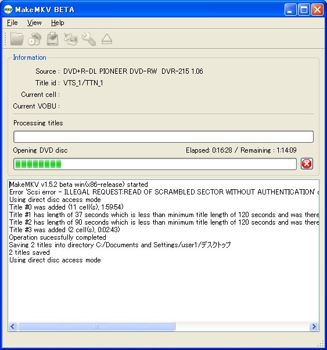Click the log horizontal scrollbar thumb

(96, 327)
